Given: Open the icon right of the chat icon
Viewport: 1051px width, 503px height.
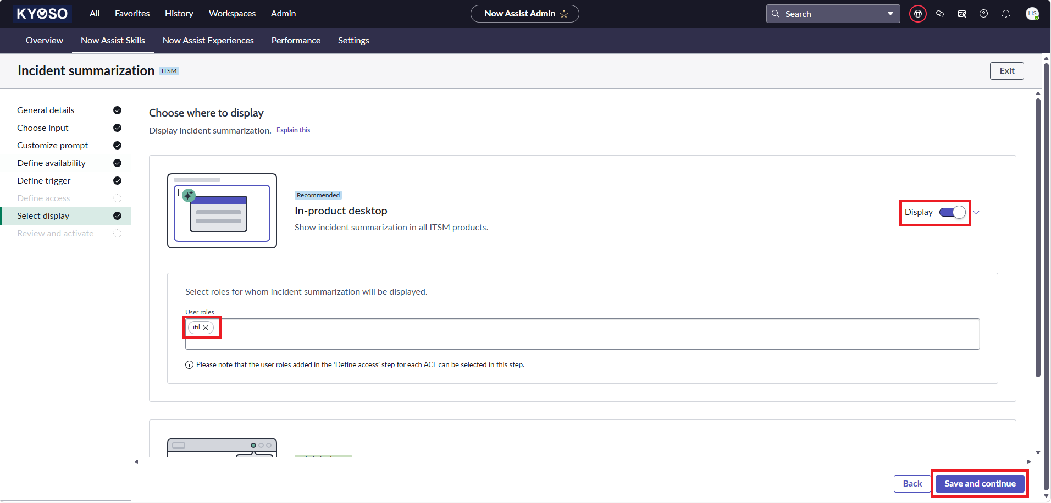Looking at the screenshot, I should [x=962, y=14].
